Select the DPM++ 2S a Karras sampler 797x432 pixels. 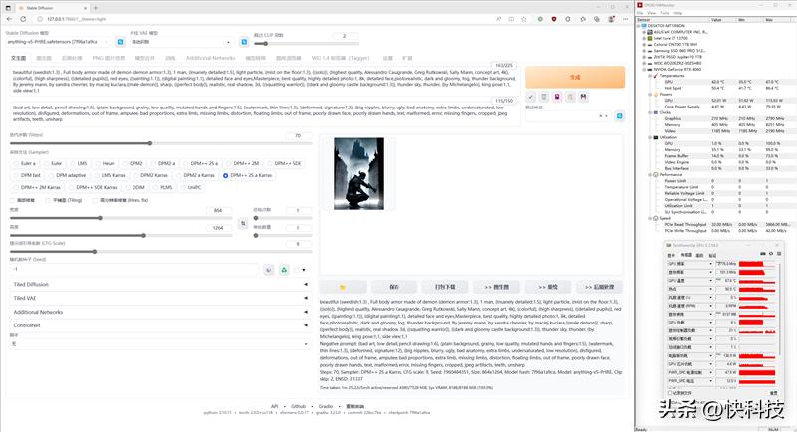pyautogui.click(x=247, y=175)
